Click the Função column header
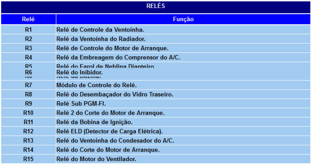This screenshot has width=312, height=164. [x=183, y=19]
